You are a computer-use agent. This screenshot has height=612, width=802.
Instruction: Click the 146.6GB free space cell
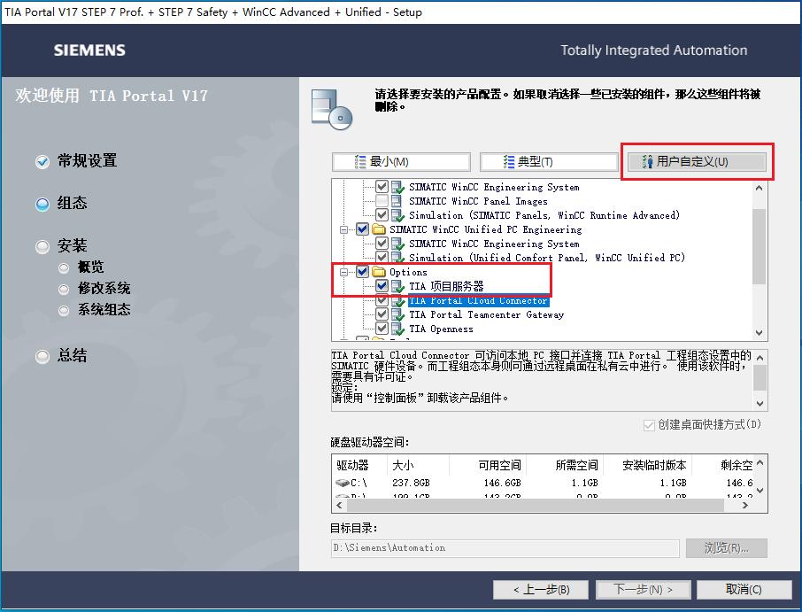[x=502, y=483]
